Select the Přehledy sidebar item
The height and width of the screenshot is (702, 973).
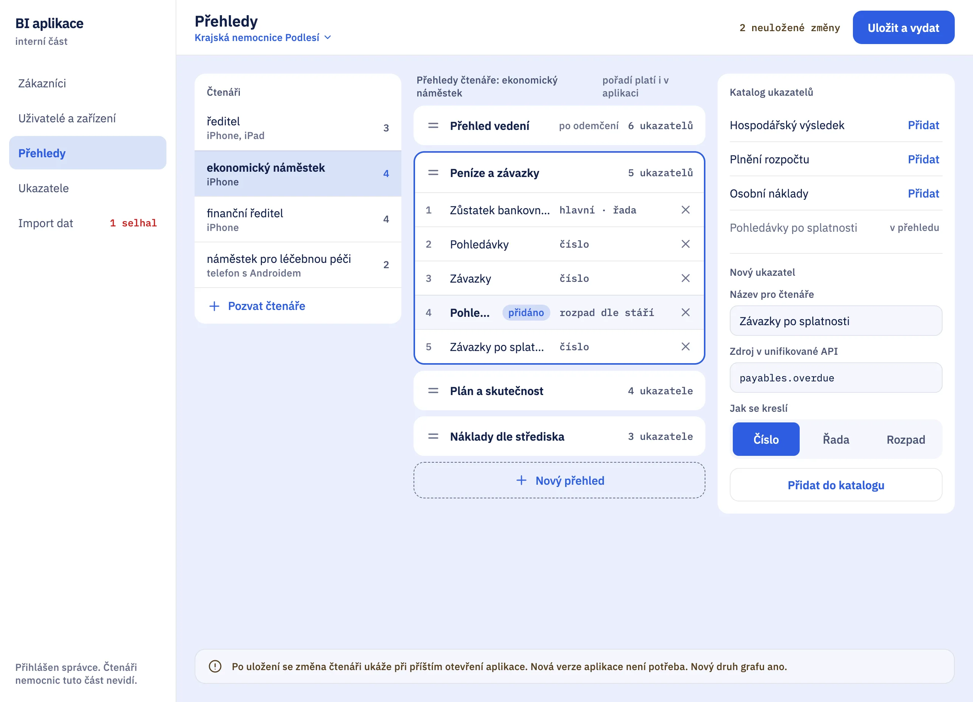[87, 153]
